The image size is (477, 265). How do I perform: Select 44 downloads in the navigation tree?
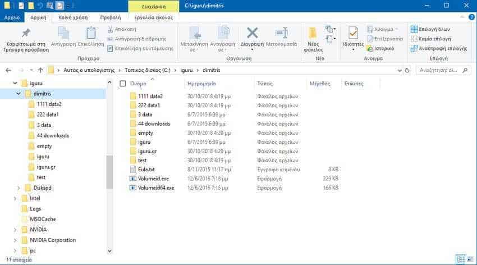tap(53, 135)
